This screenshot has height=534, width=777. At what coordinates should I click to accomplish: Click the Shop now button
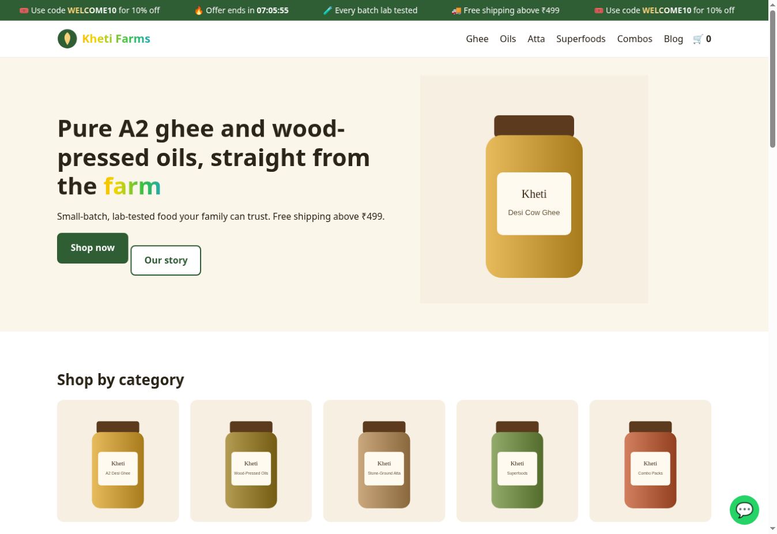93,248
